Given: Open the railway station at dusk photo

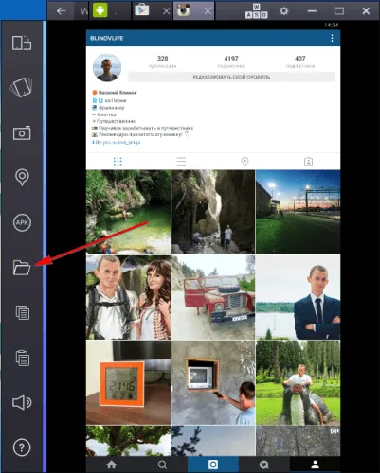Looking at the screenshot, I should coord(299,212).
